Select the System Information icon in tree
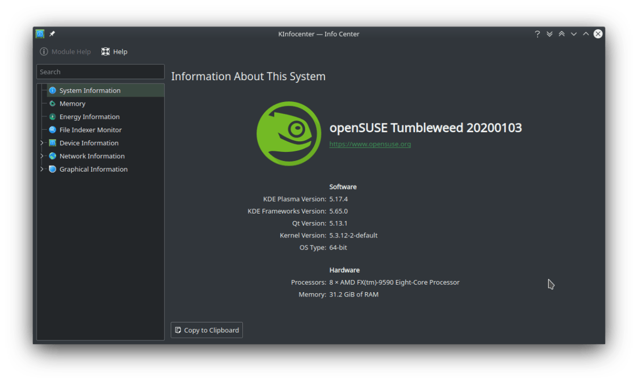The width and height of the screenshot is (638, 383). tap(53, 90)
